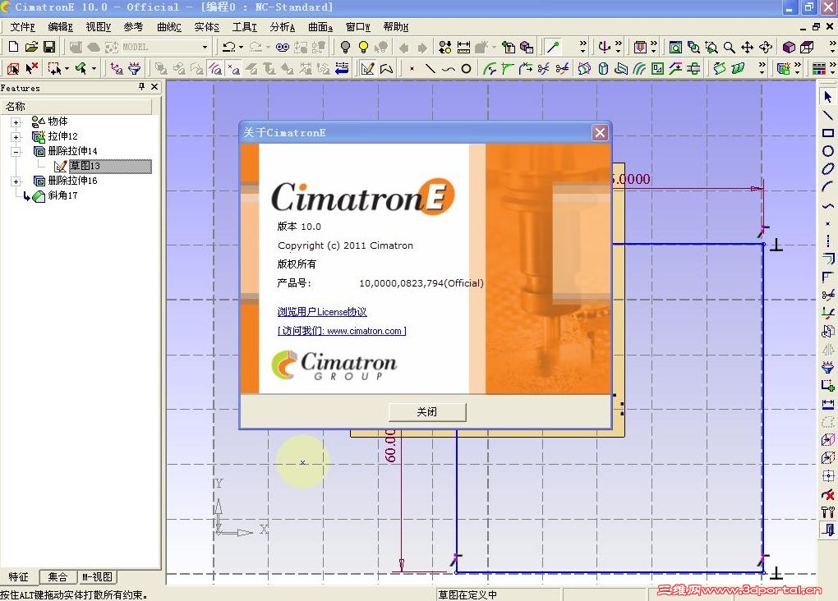
Task: Select the Arc tool in sketcher bar
Action: point(827,187)
